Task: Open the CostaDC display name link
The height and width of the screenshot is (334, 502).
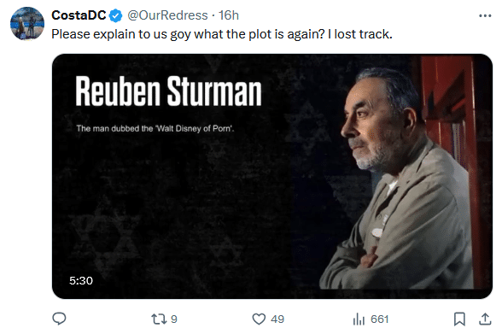Action: click(x=79, y=15)
